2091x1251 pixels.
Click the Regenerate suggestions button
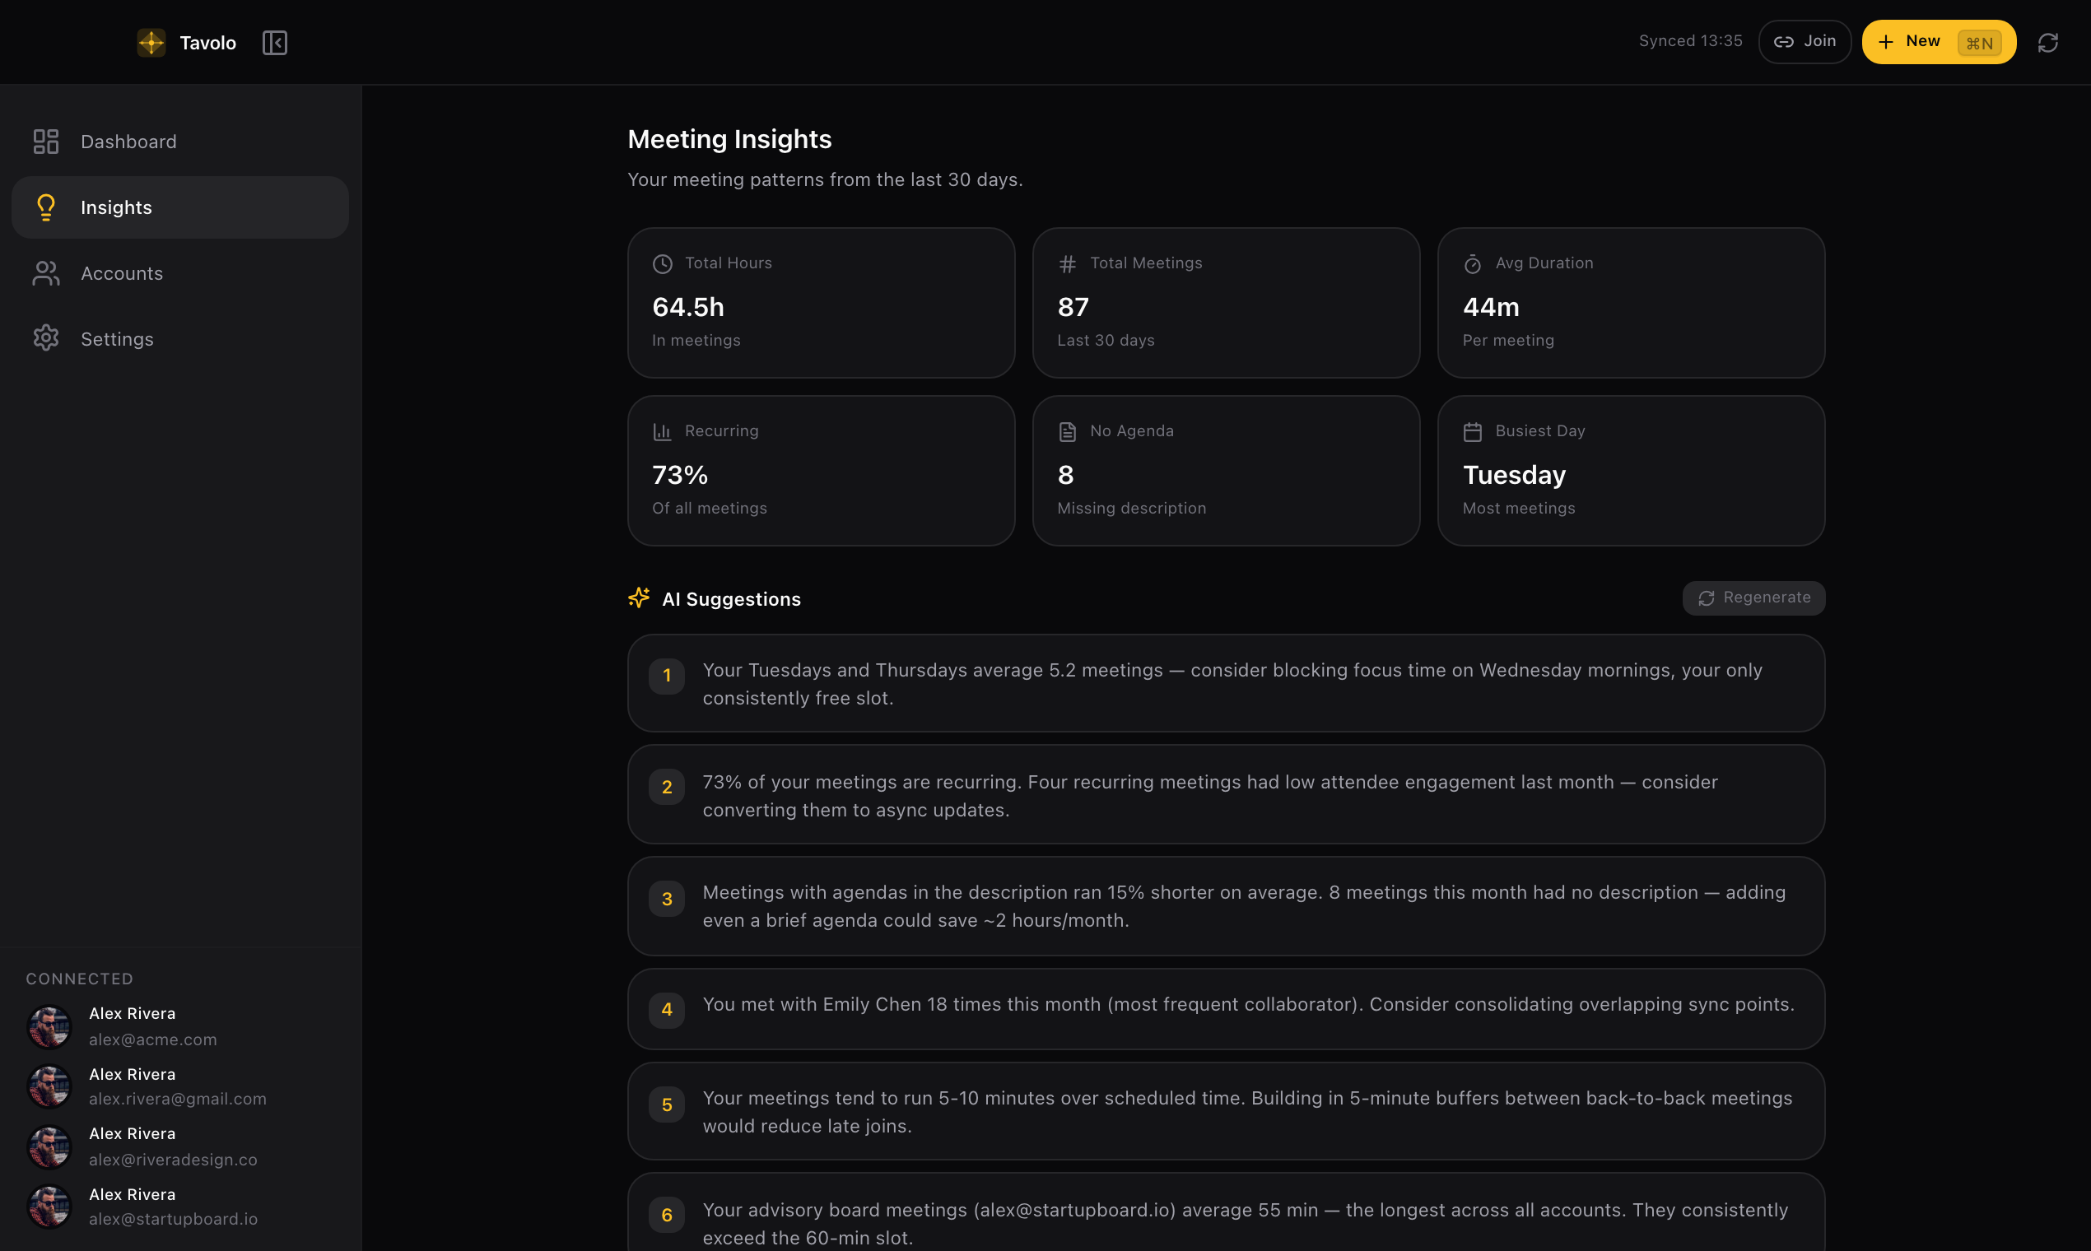[1753, 598]
